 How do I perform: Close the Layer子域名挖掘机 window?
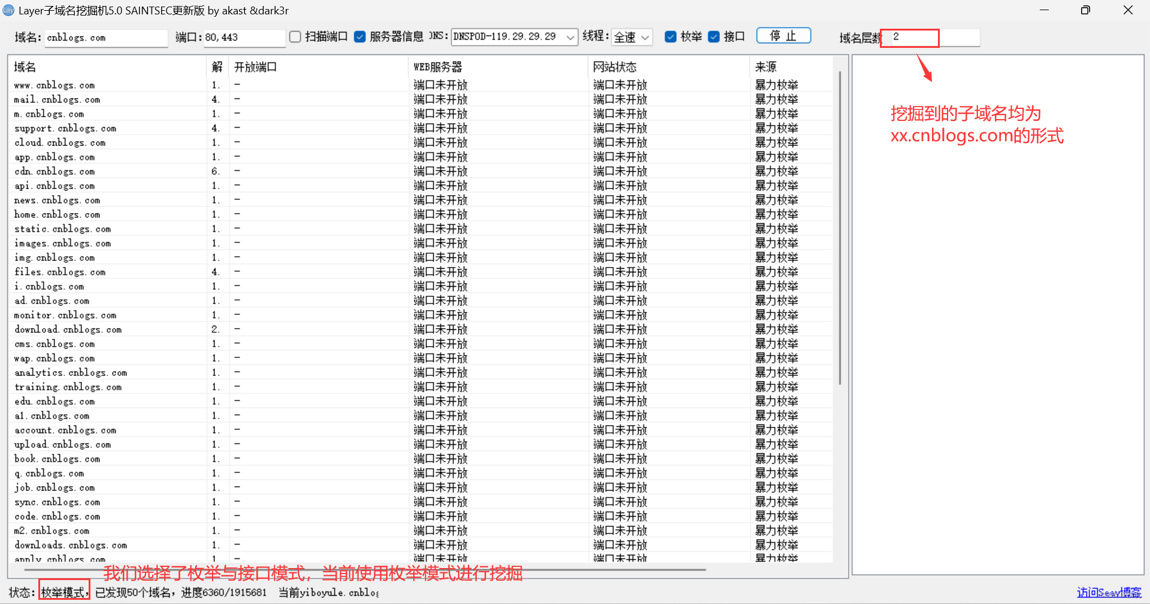1128,10
